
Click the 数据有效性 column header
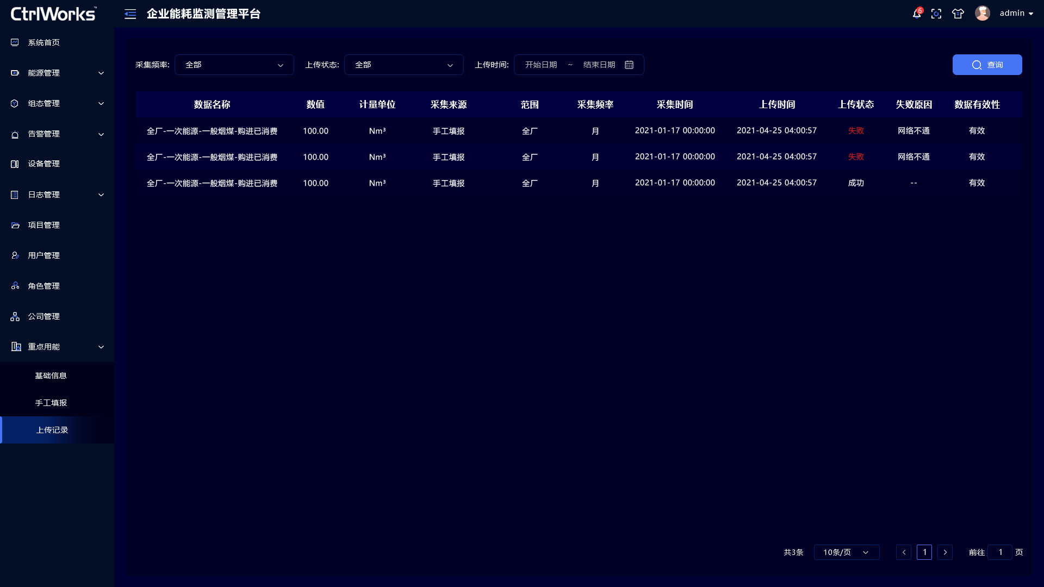977,104
